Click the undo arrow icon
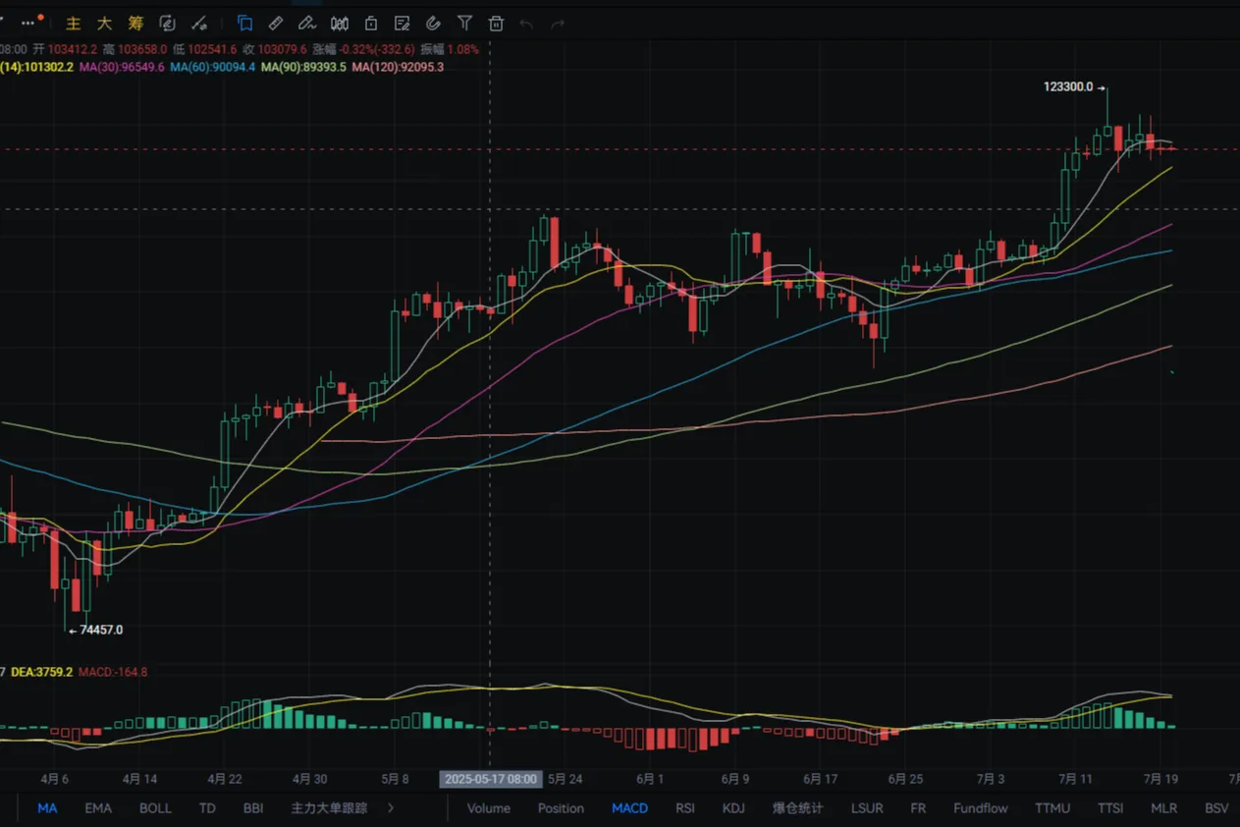The image size is (1240, 827). point(526,23)
